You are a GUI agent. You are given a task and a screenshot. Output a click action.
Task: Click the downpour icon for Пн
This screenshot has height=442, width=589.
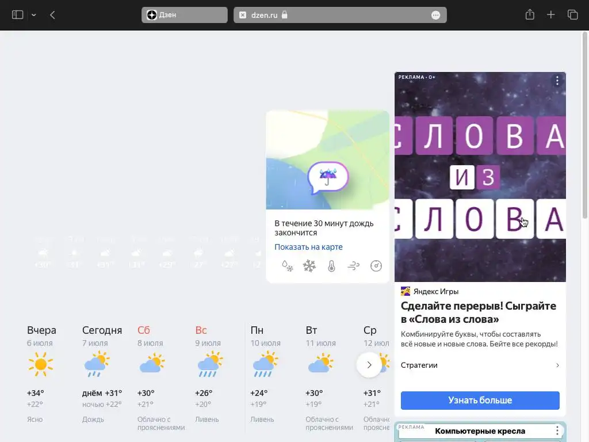pos(266,364)
